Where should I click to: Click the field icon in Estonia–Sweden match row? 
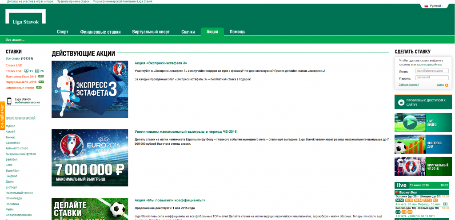445,204
